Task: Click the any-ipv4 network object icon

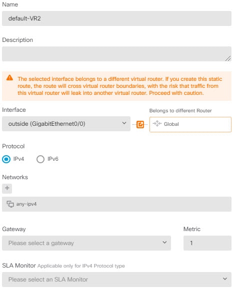Action: tap(10, 204)
